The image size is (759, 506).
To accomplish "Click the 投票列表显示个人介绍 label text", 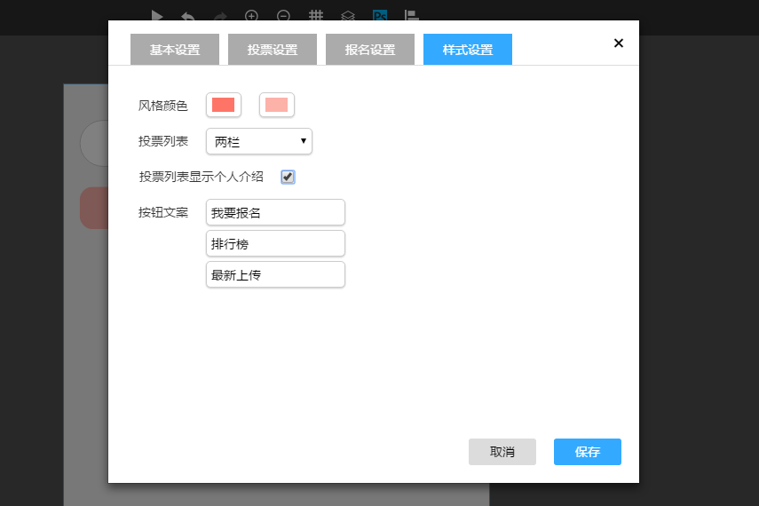I will click(x=201, y=177).
